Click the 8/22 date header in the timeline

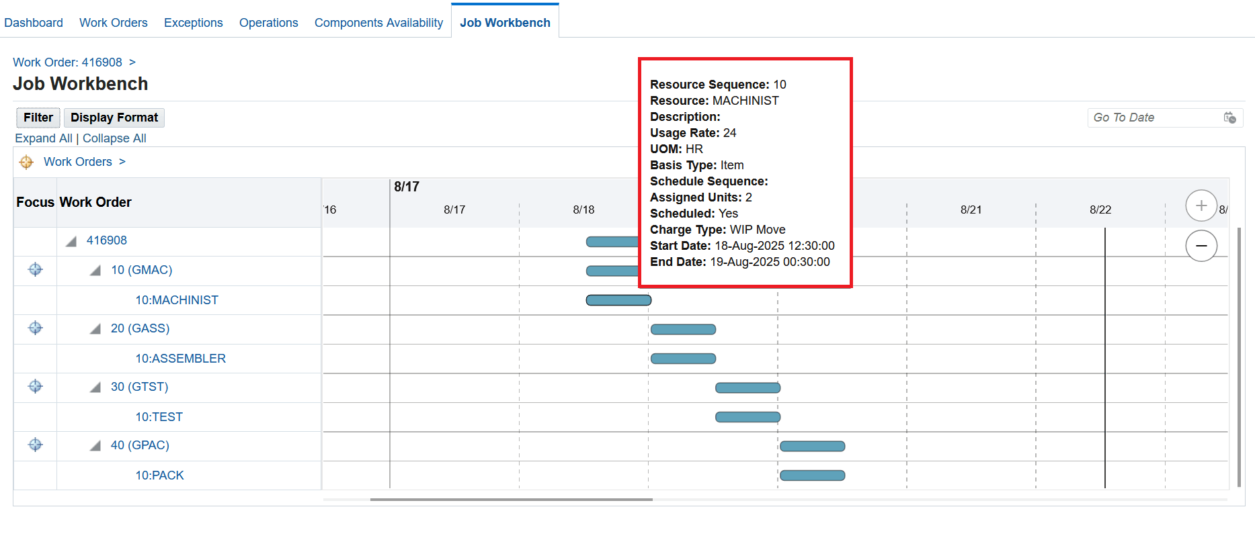tap(1100, 210)
